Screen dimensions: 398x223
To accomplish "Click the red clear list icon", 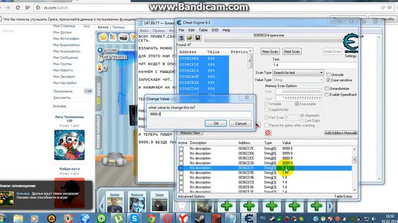I will click(268, 133).
